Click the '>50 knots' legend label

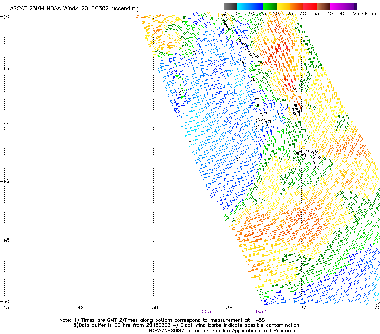(x=365, y=14)
